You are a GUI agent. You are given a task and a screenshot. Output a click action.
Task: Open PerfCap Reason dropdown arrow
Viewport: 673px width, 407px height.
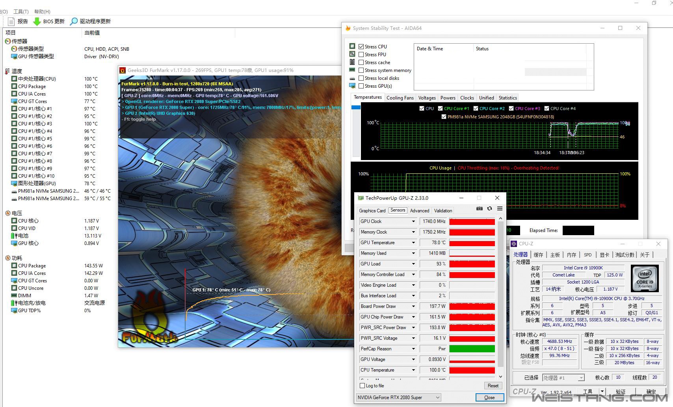click(413, 349)
